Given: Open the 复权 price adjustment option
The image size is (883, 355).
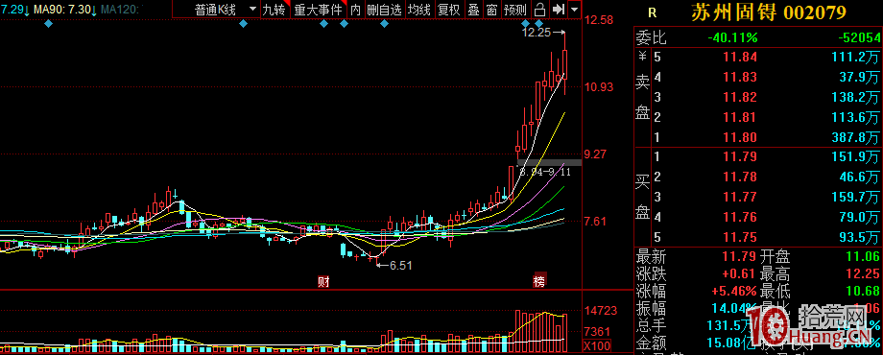Looking at the screenshot, I should [x=449, y=9].
